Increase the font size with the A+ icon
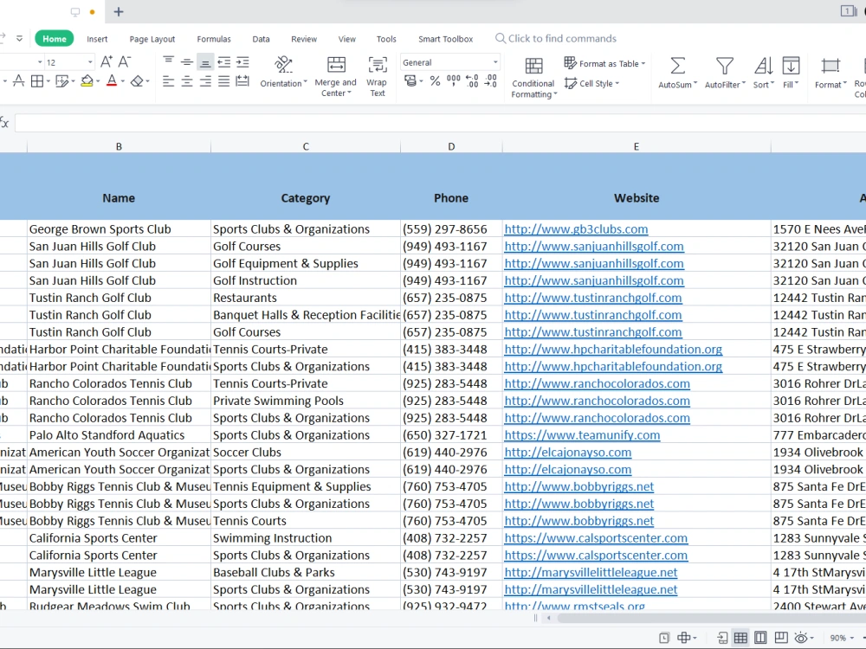Image resolution: width=866 pixels, height=649 pixels. [106, 61]
